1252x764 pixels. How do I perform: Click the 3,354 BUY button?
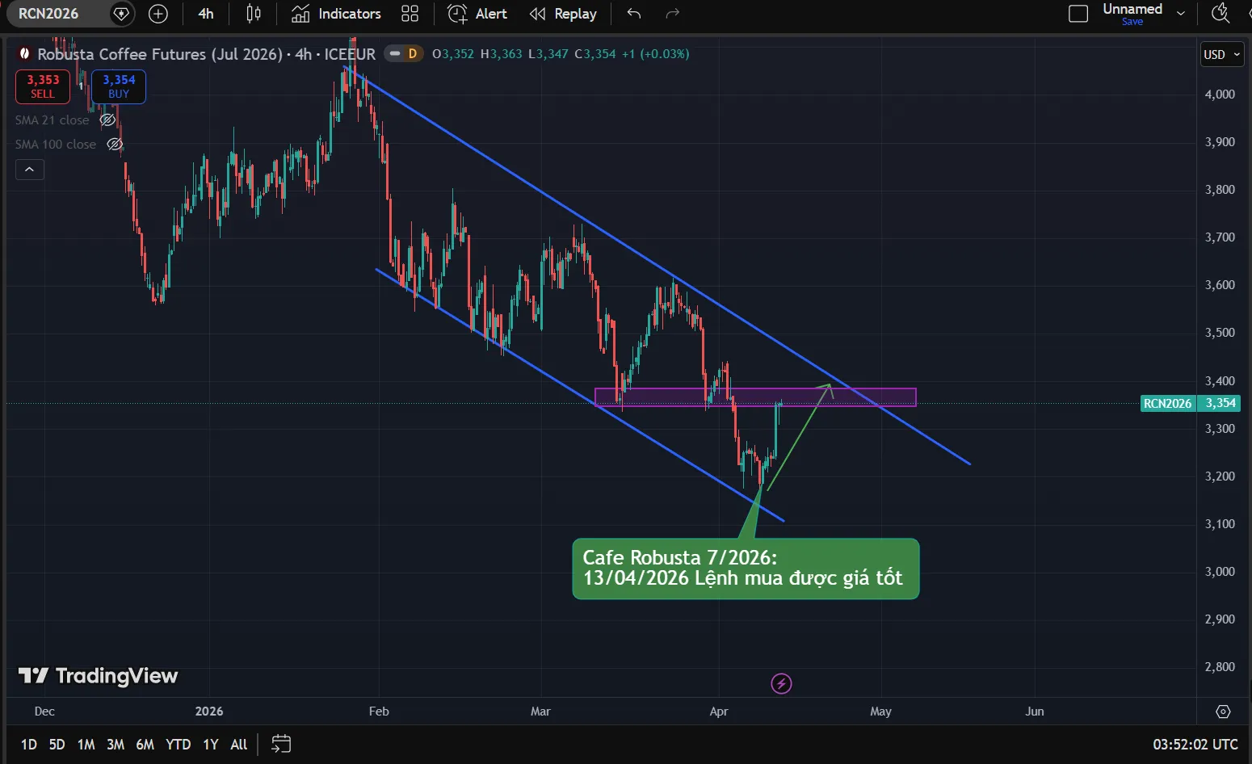(x=119, y=86)
